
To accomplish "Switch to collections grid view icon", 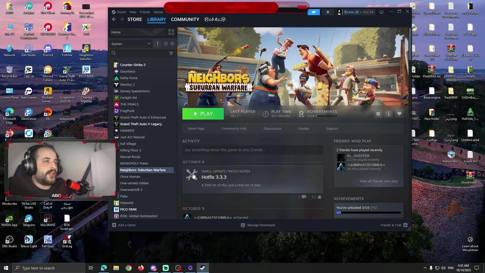I will coord(171,32).
